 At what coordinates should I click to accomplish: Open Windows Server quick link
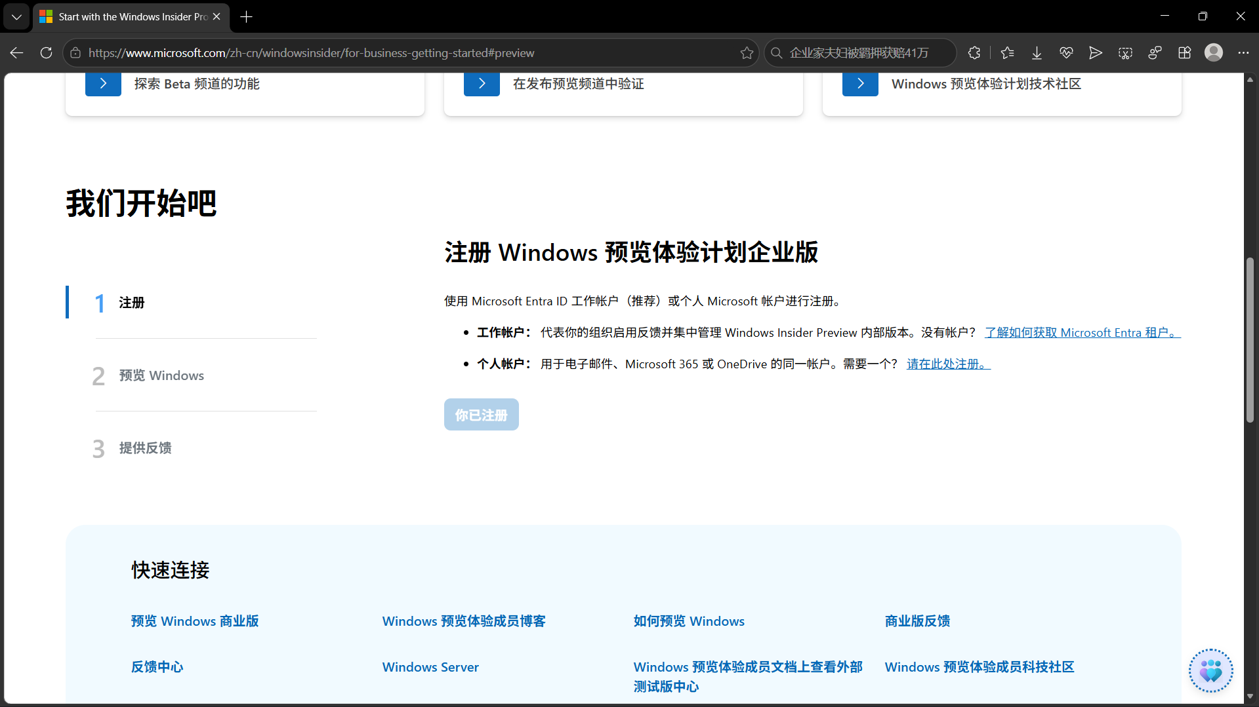pos(430,667)
